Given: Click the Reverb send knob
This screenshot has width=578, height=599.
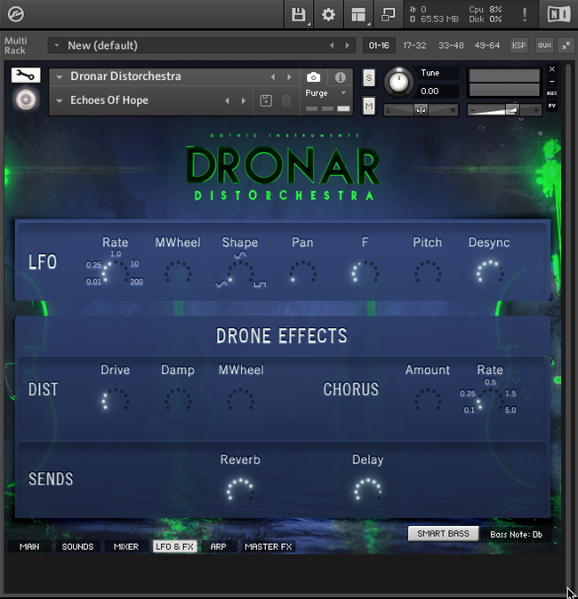Looking at the screenshot, I should tap(240, 489).
